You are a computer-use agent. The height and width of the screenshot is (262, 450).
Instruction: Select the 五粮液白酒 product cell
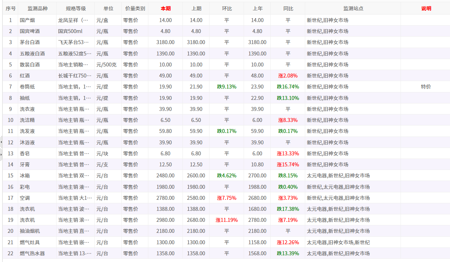point(37,54)
